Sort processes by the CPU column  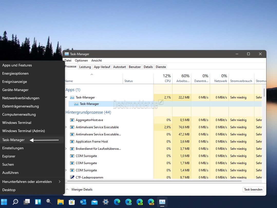pos(163,78)
